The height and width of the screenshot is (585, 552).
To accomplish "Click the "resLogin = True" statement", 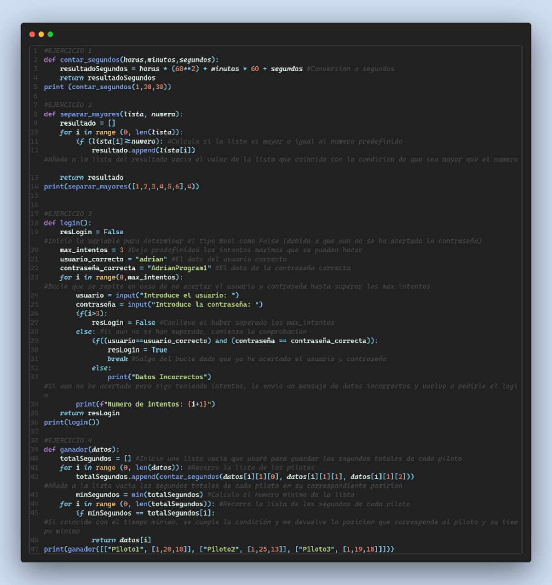I will 137,350.
